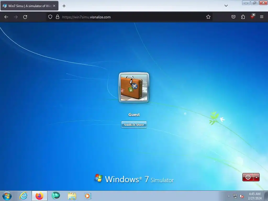Click the browser forward arrow
268x201 pixels.
[16, 17]
